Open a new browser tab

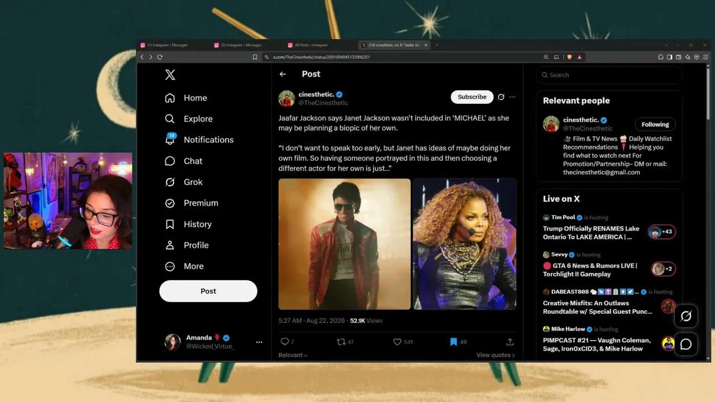pyautogui.click(x=437, y=45)
